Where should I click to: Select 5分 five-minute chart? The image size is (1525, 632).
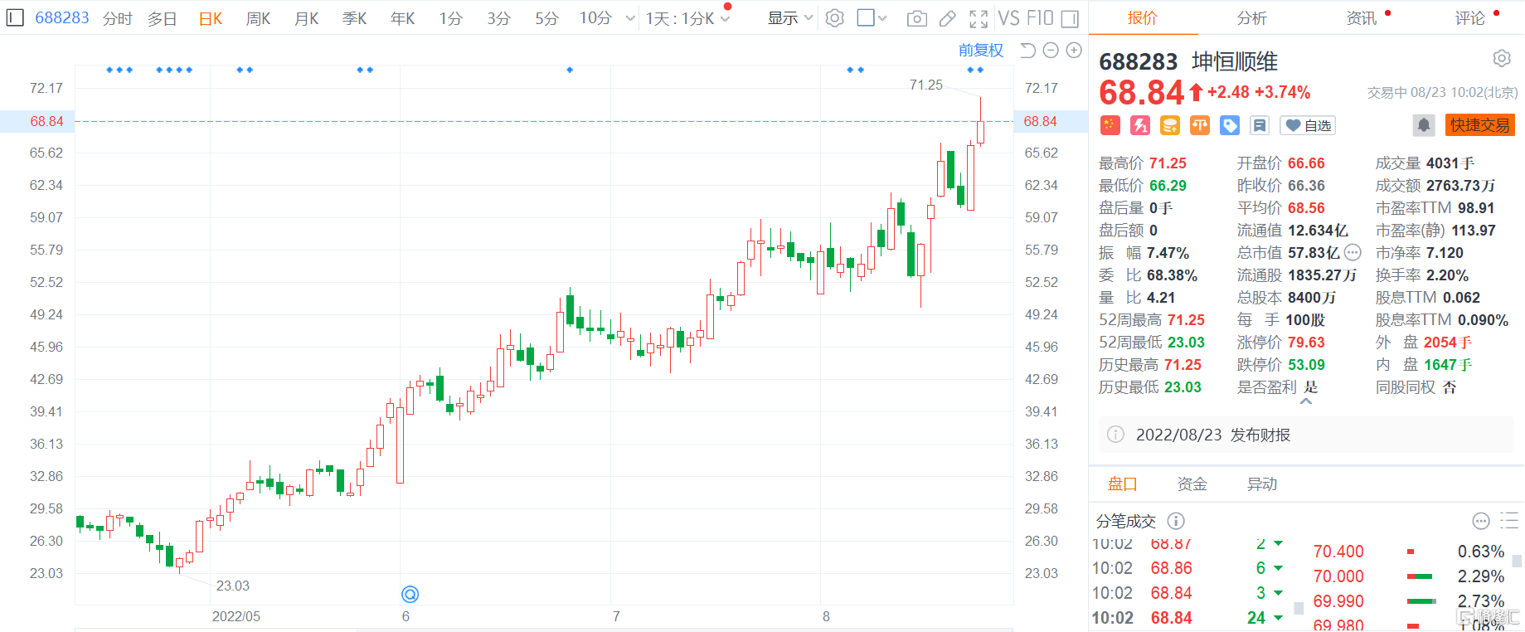547,18
